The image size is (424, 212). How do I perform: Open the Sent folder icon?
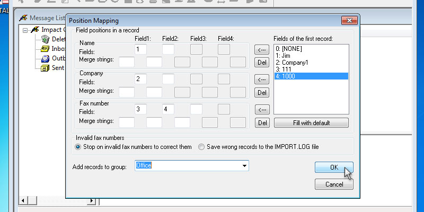coord(45,68)
